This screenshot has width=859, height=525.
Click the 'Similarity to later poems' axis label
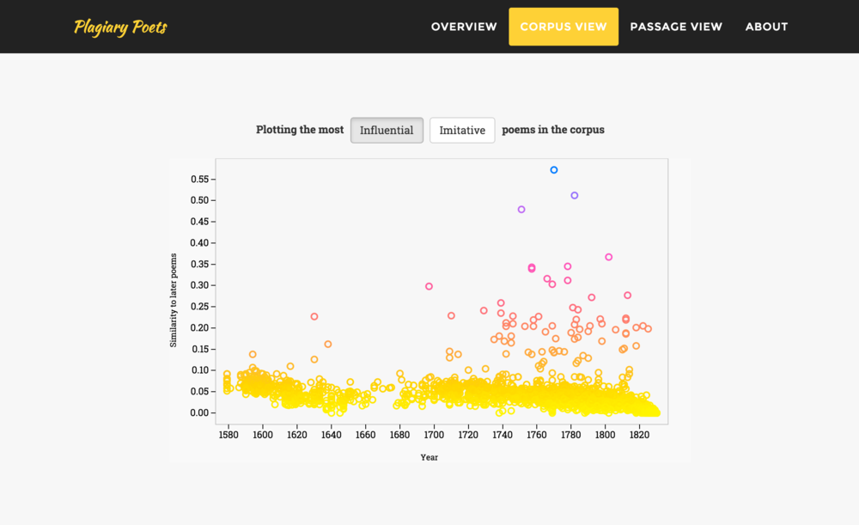(x=174, y=300)
